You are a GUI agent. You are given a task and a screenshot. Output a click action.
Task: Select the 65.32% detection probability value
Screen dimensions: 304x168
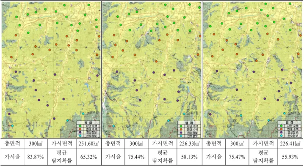pos(88,157)
